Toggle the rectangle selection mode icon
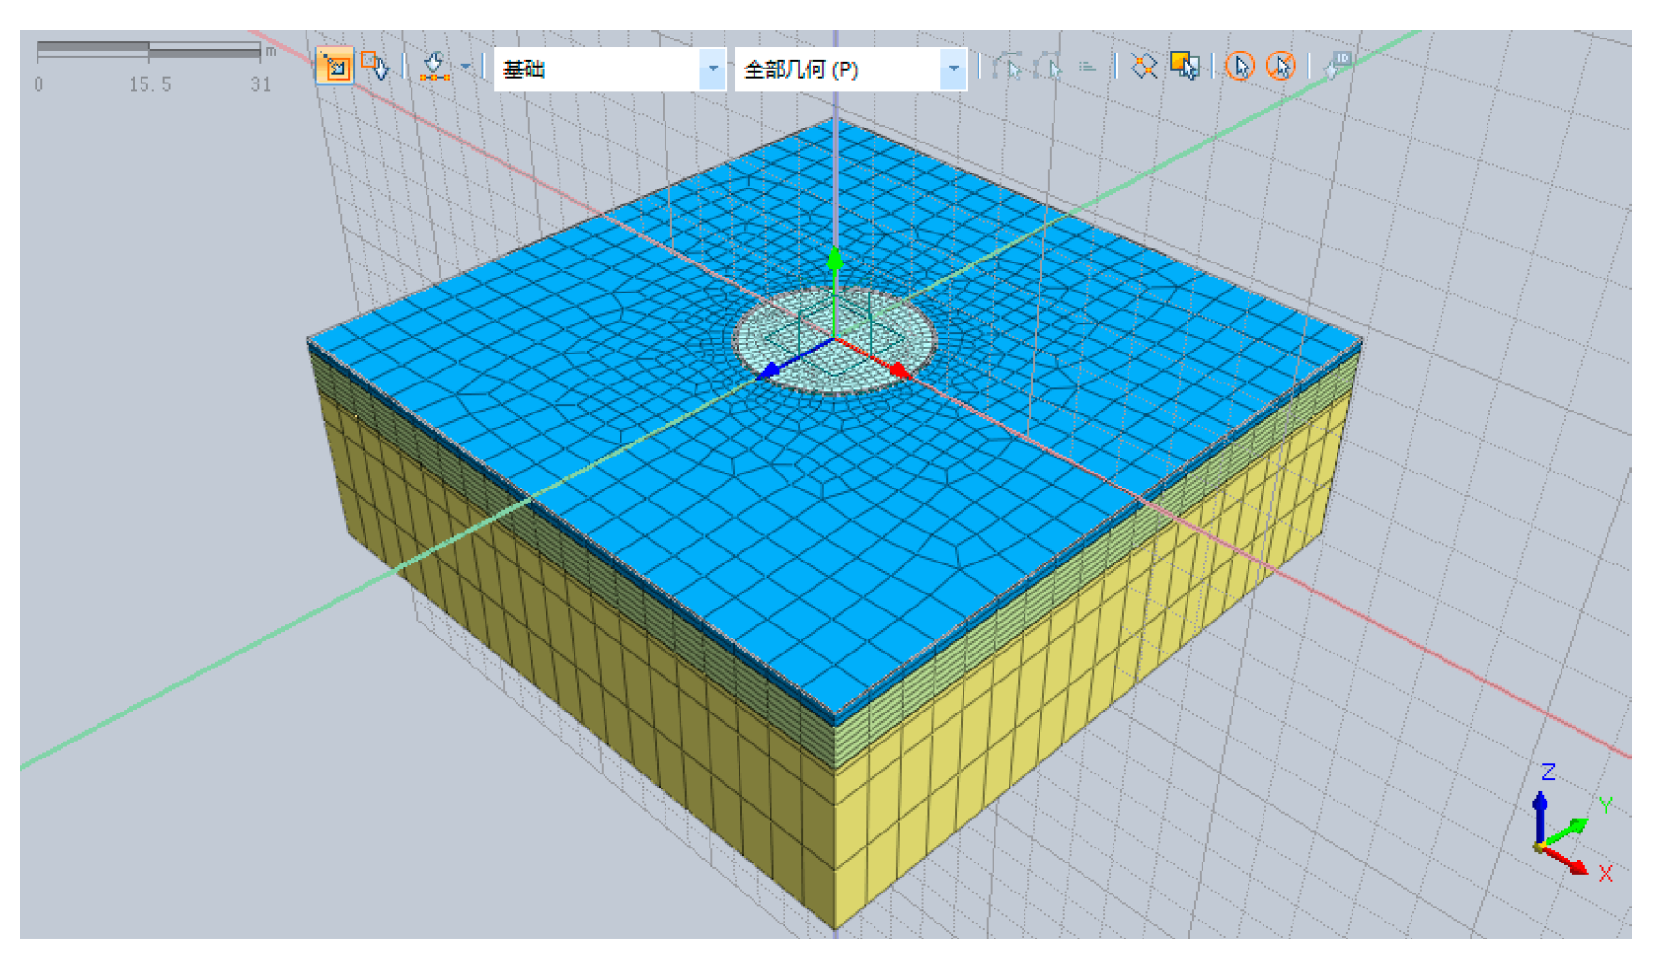The width and height of the screenshot is (1659, 961). 335,67
